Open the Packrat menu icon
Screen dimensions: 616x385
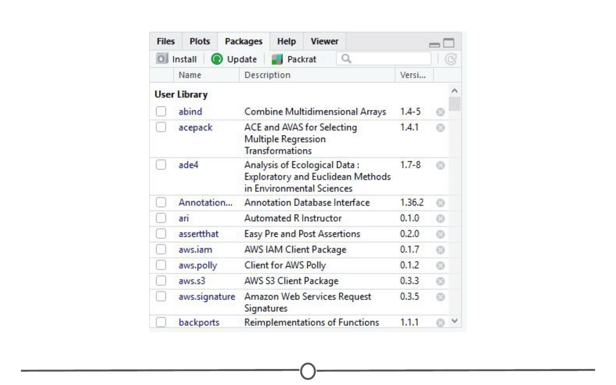pos(277,59)
